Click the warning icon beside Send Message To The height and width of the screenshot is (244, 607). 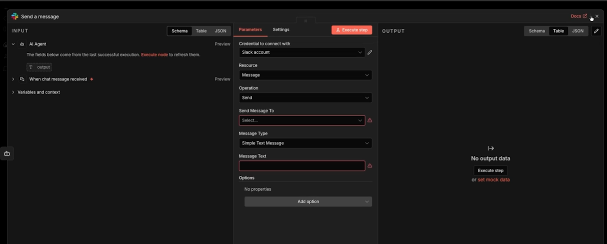click(370, 121)
